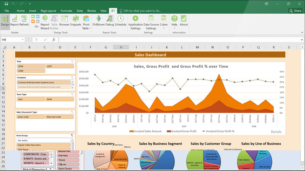Open the Page Layout tab

(48, 11)
